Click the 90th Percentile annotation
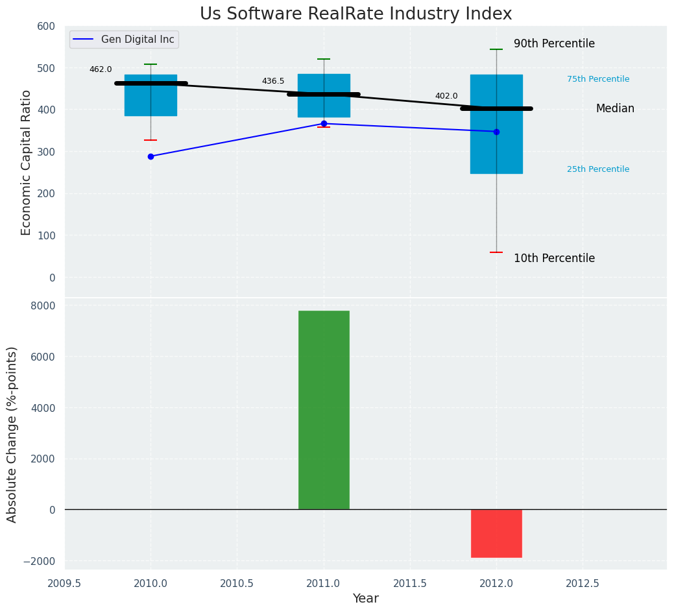674x611 pixels. (554, 44)
